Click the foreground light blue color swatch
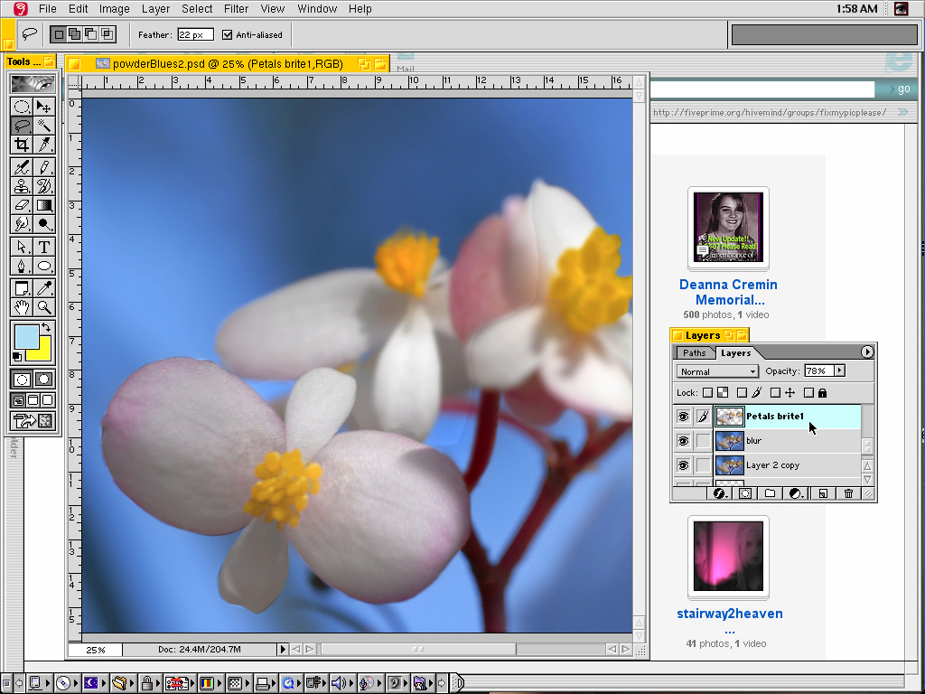The height and width of the screenshot is (694, 925). 26,336
